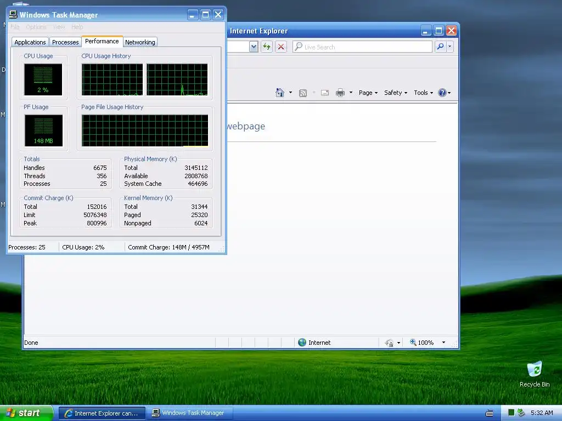The height and width of the screenshot is (421, 562).
Task: Open the Tools menu in IE
Action: [423, 93]
